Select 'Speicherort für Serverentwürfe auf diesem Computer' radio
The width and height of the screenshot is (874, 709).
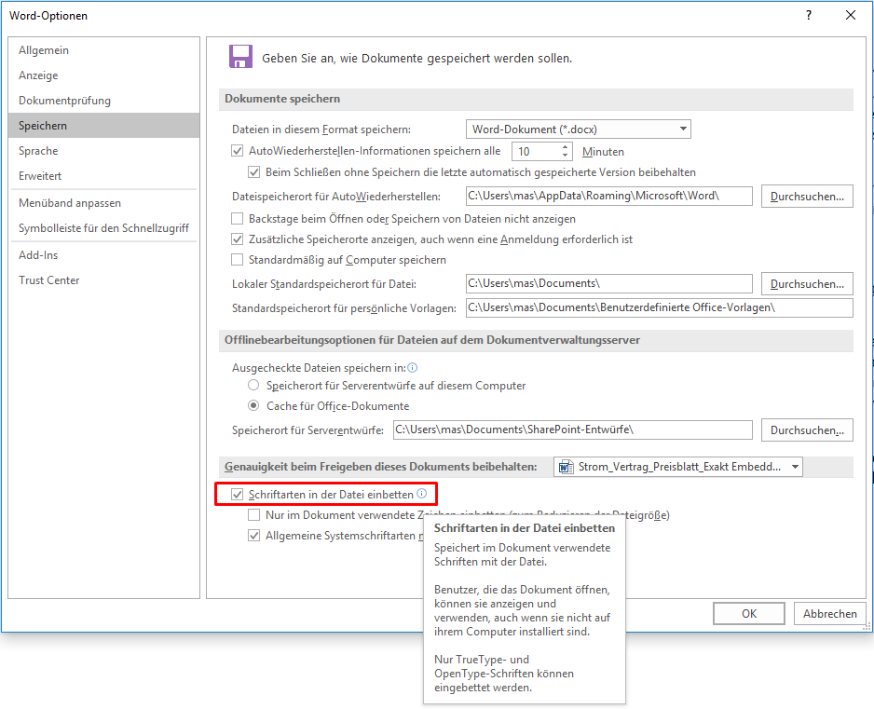click(253, 386)
